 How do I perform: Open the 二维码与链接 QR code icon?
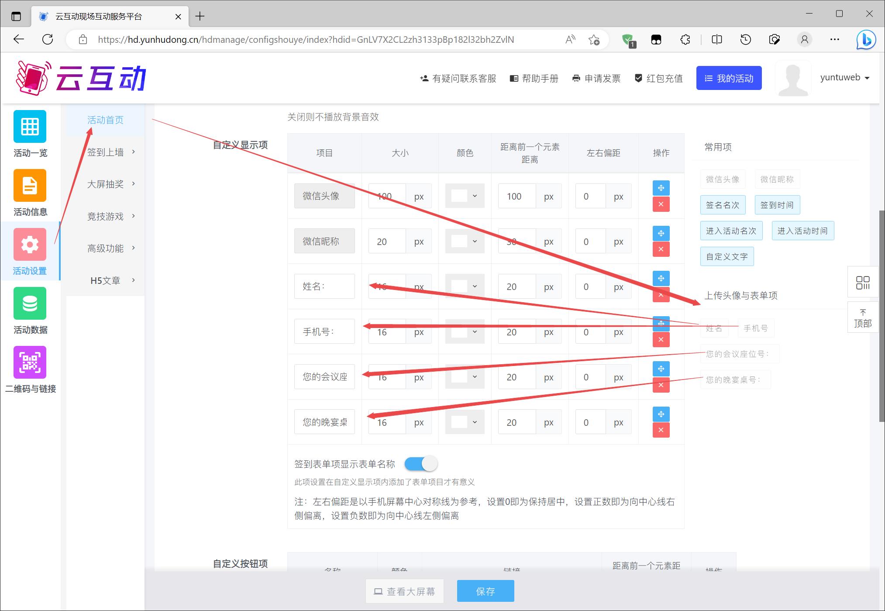30,362
